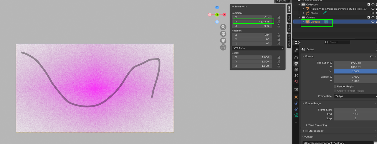Viewport: 377px width, 144px height.
Task: Open the Object properties orange square icon
Action: pos(296,97)
